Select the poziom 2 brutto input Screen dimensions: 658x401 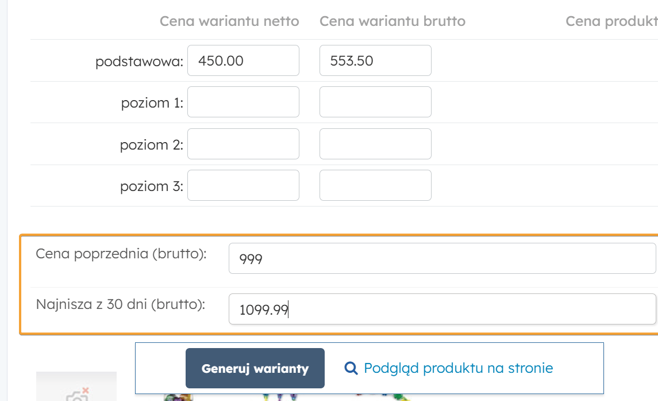tap(375, 144)
